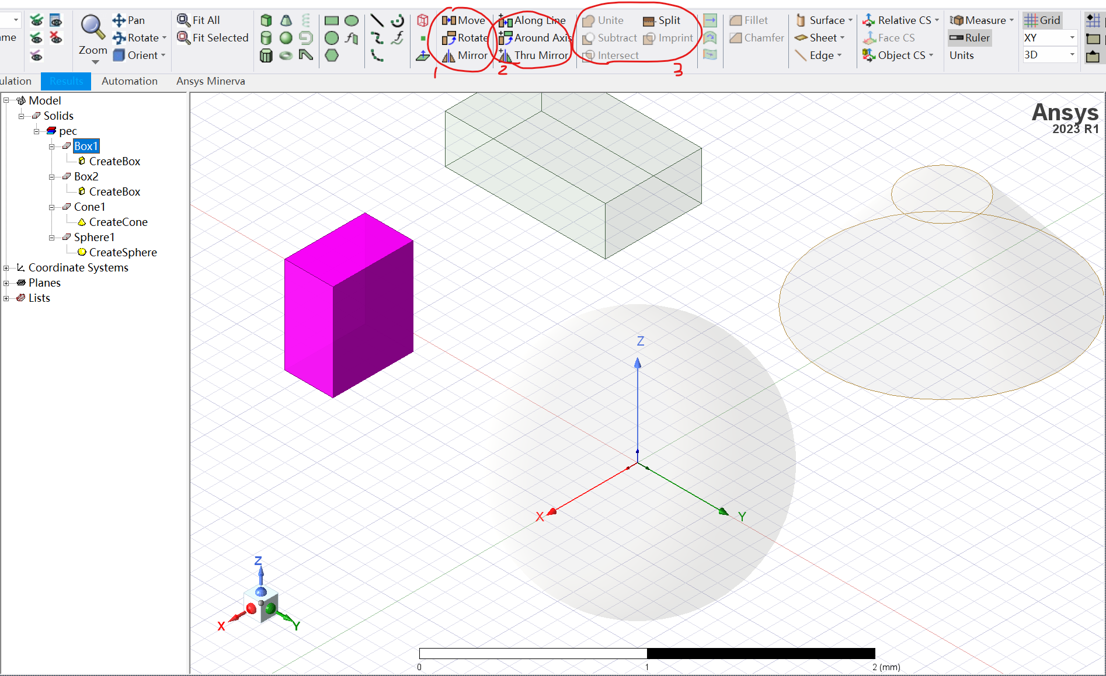Click the purple check eye icon
1106x676 pixels.
[36, 55]
